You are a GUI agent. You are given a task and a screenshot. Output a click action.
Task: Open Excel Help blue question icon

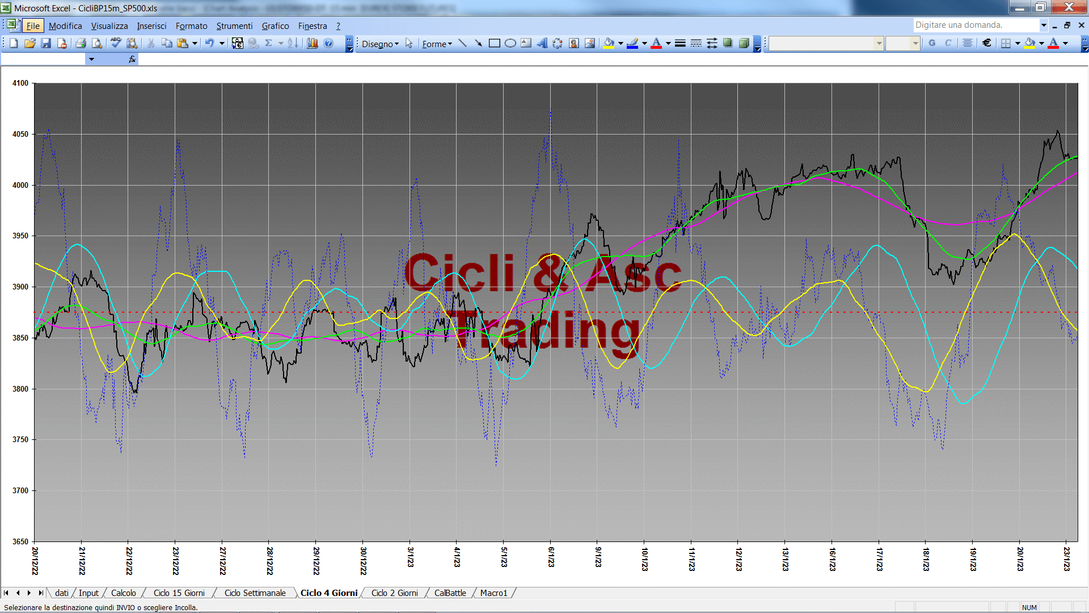click(x=328, y=43)
